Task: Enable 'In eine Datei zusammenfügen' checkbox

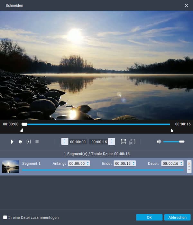Action: coord(5,218)
